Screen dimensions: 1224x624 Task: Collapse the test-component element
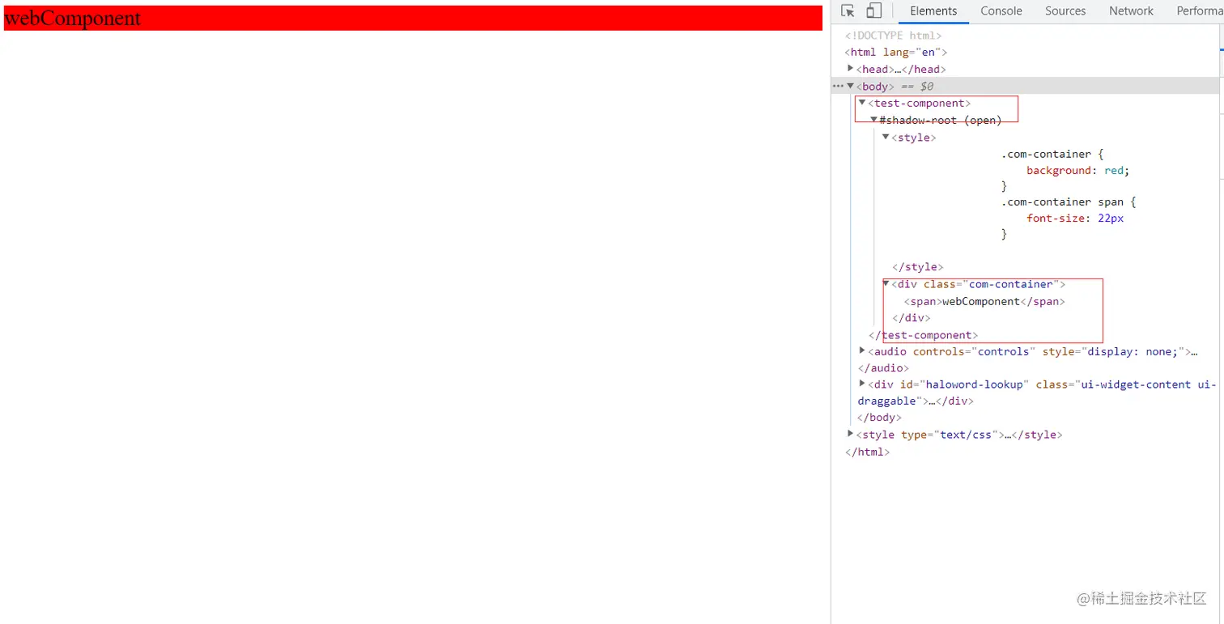[x=861, y=103]
